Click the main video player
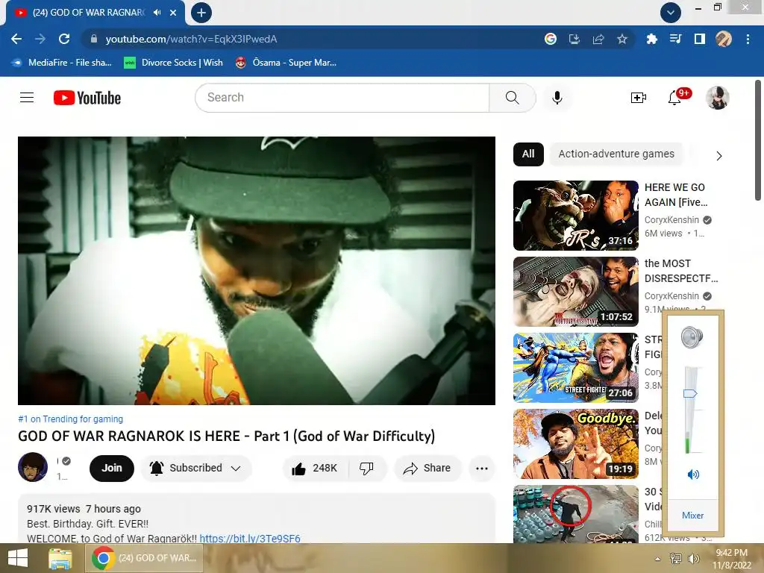Image resolution: width=764 pixels, height=573 pixels. [257, 270]
